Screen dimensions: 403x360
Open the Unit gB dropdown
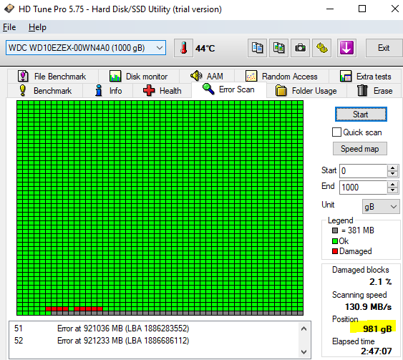pyautogui.click(x=381, y=207)
